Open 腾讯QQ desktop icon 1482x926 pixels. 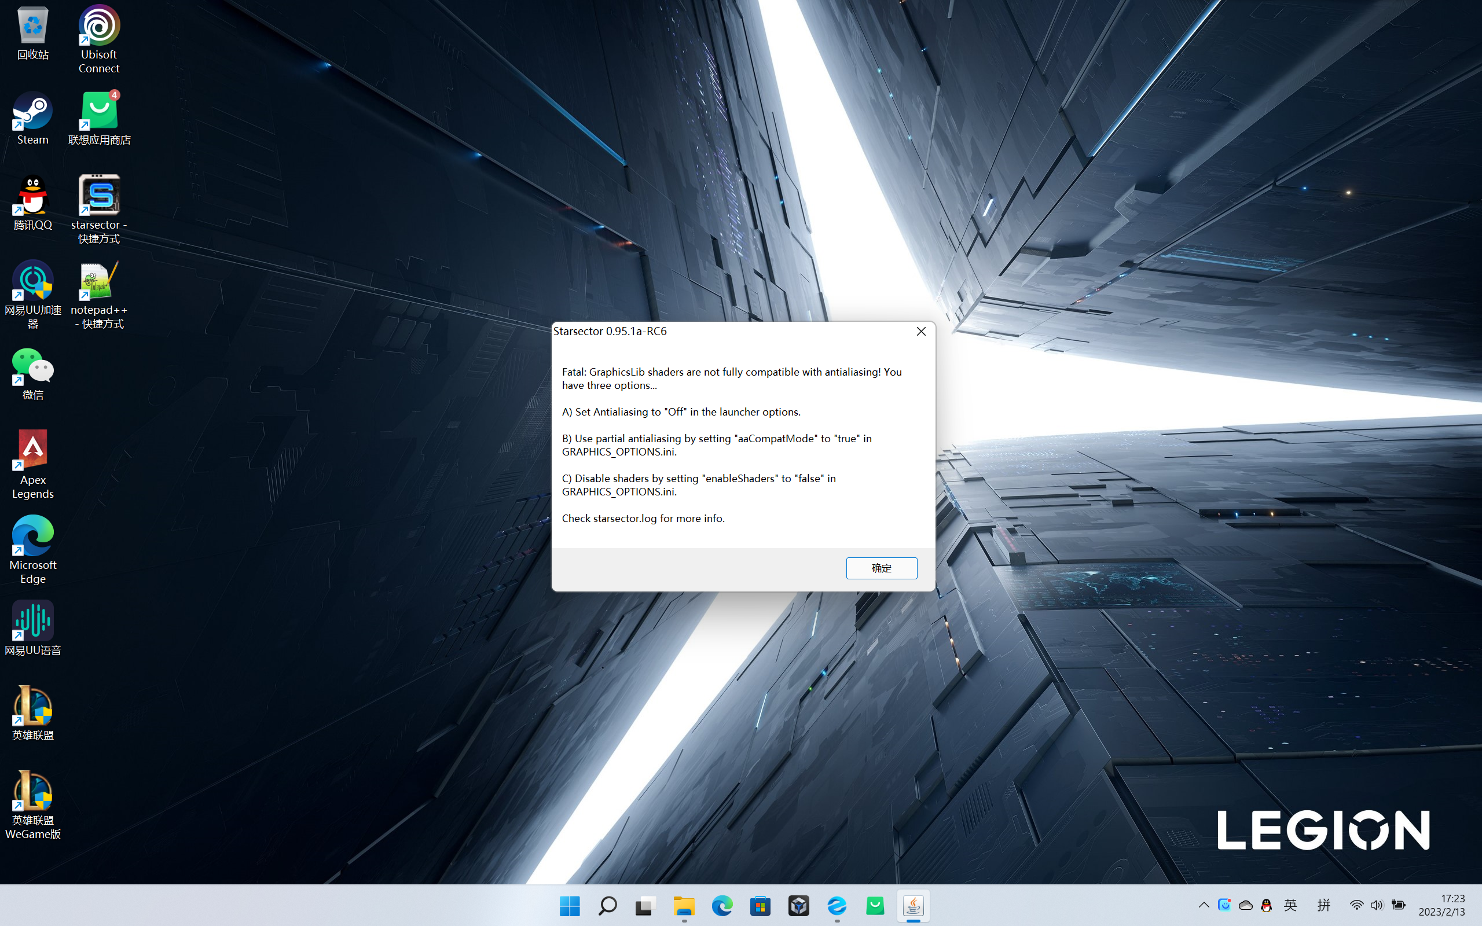click(32, 203)
